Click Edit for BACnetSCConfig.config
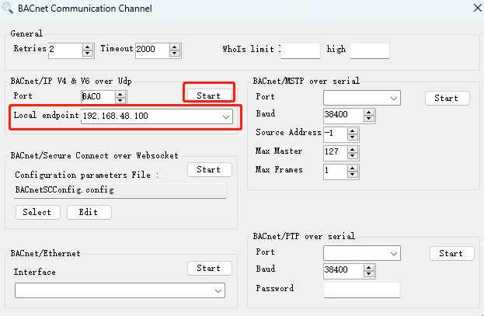This screenshot has height=316, width=484. [x=89, y=212]
